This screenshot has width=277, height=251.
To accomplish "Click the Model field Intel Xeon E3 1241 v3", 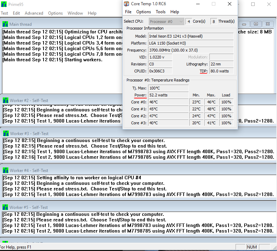I will [x=191, y=36].
